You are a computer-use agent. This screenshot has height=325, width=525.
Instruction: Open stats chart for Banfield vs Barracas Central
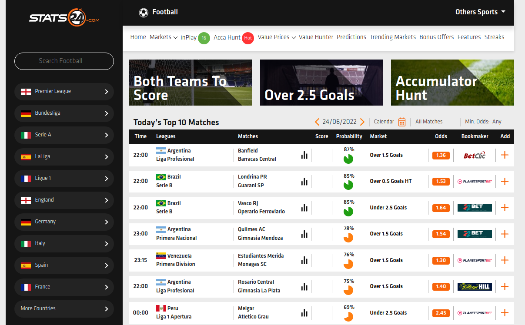[304, 155]
